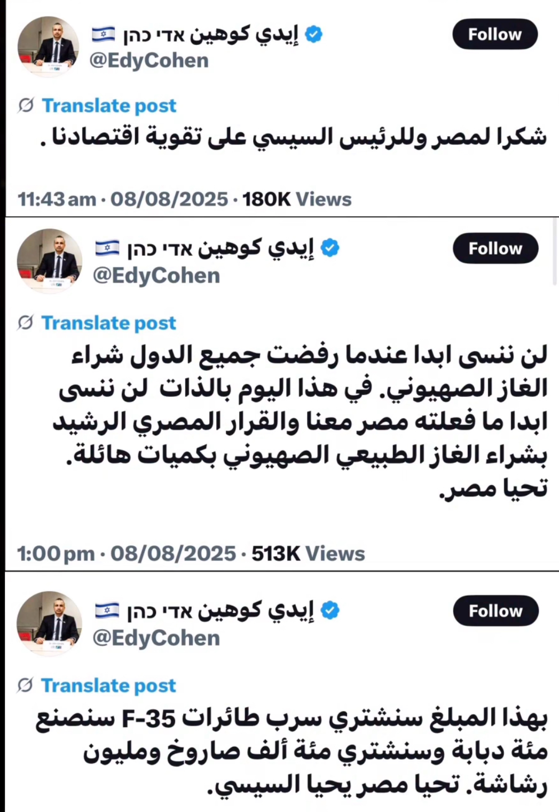Translate the post published at 11:43 am
559x812 pixels.
109,106
